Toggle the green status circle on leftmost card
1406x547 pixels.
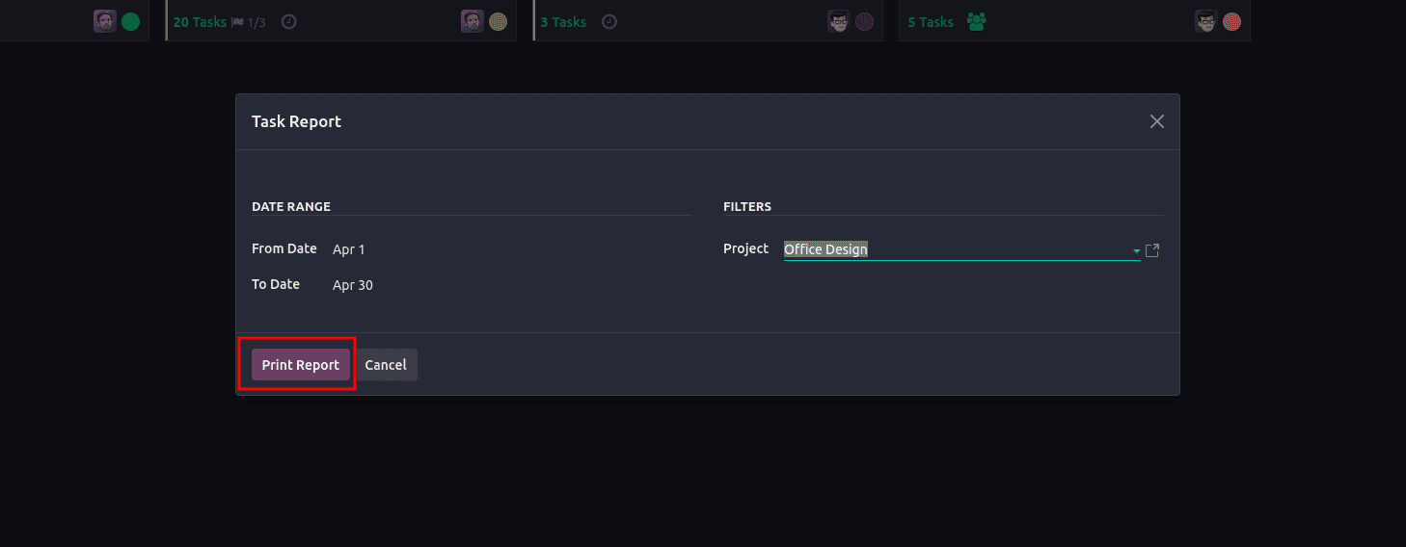(131, 21)
